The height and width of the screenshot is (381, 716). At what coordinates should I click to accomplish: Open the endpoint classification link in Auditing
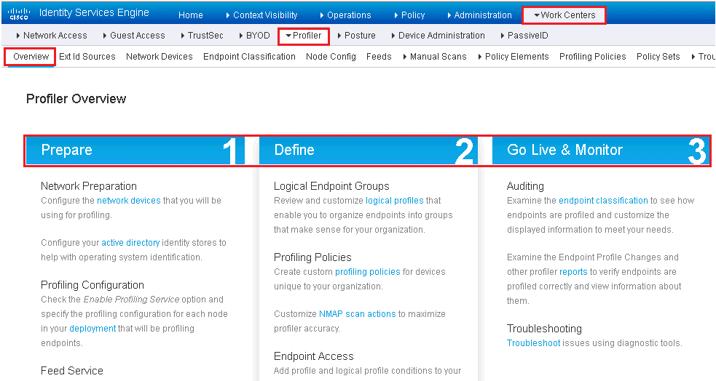(603, 201)
